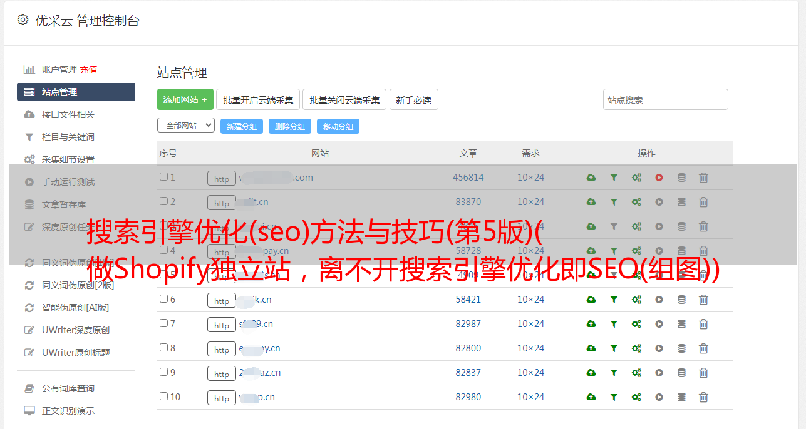The width and height of the screenshot is (806, 429).
Task: Click the 批量关闭云端采集 button
Action: point(344,99)
